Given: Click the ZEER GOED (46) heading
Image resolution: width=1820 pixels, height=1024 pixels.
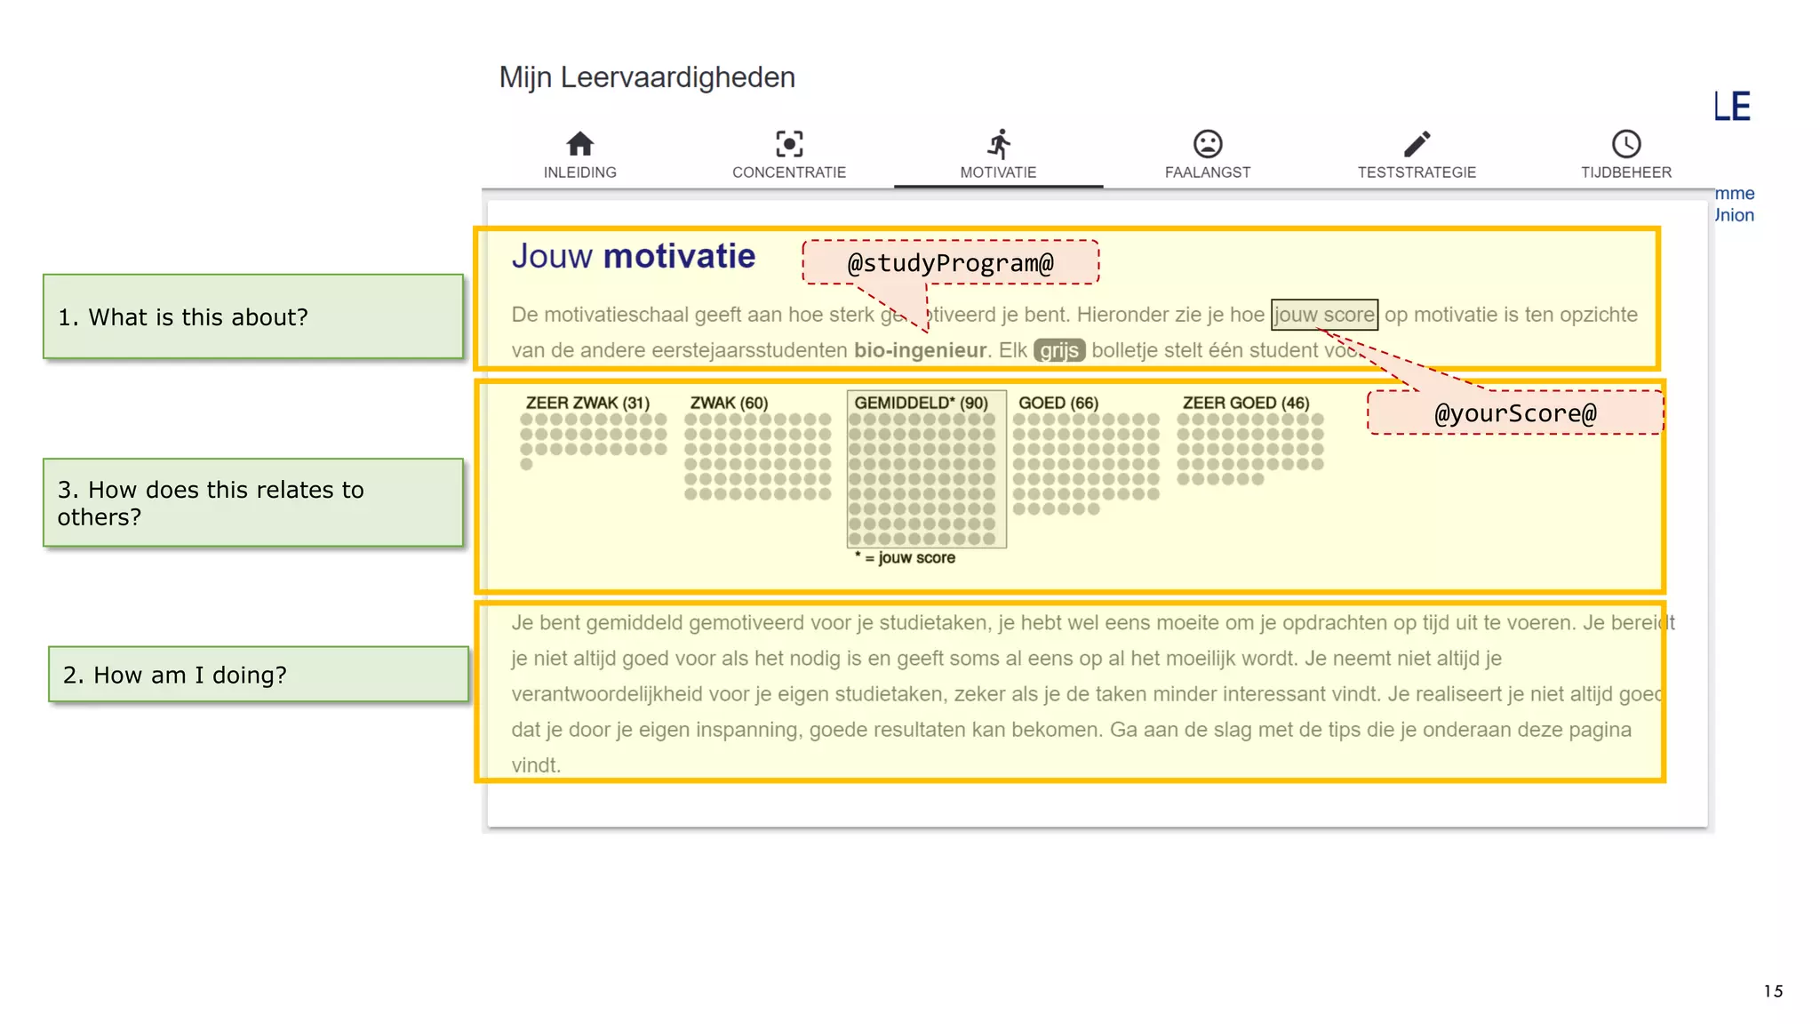Looking at the screenshot, I should click(1245, 403).
